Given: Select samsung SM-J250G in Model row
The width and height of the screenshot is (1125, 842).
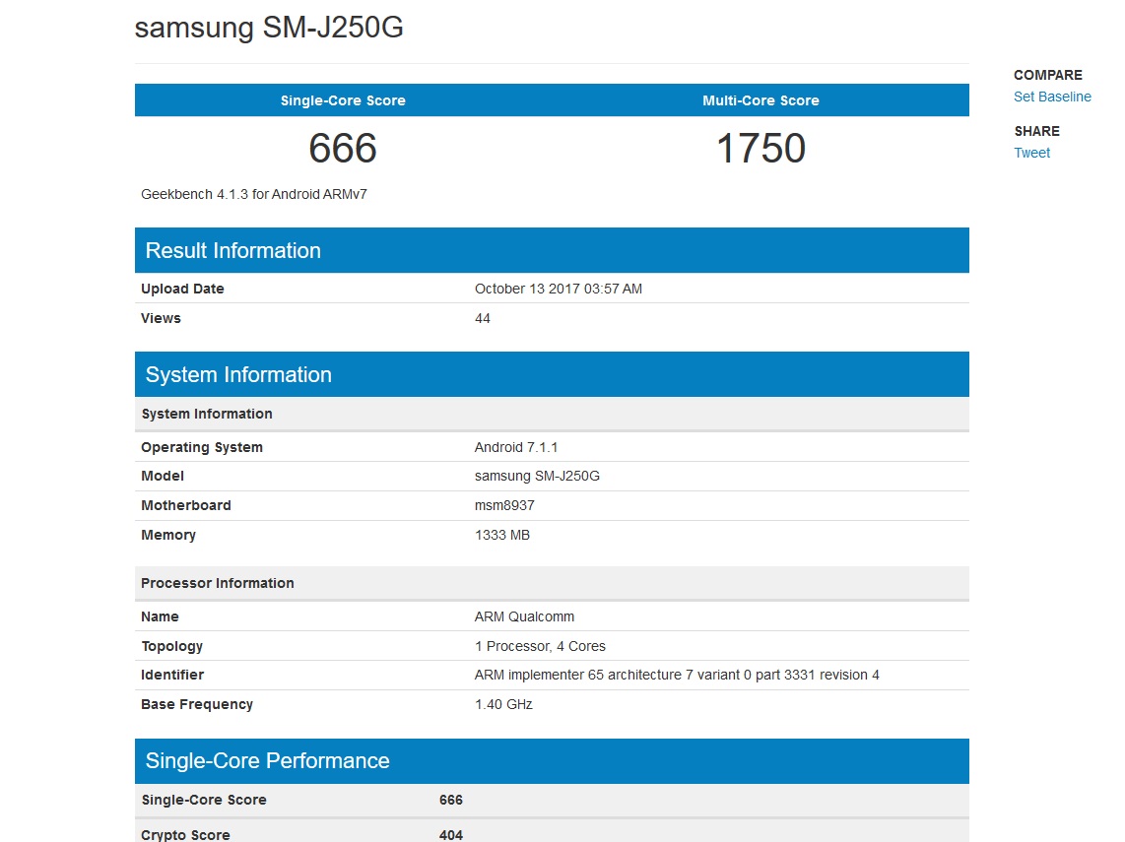Looking at the screenshot, I should click(537, 477).
